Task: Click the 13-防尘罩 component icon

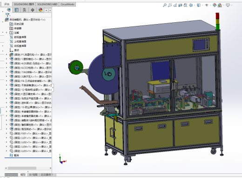Action: (x=12, y=107)
